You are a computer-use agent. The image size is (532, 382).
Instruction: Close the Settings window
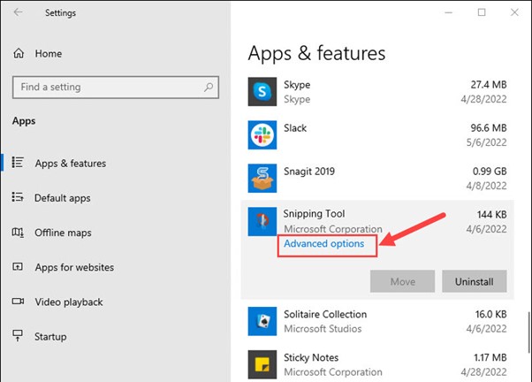pyautogui.click(x=514, y=12)
